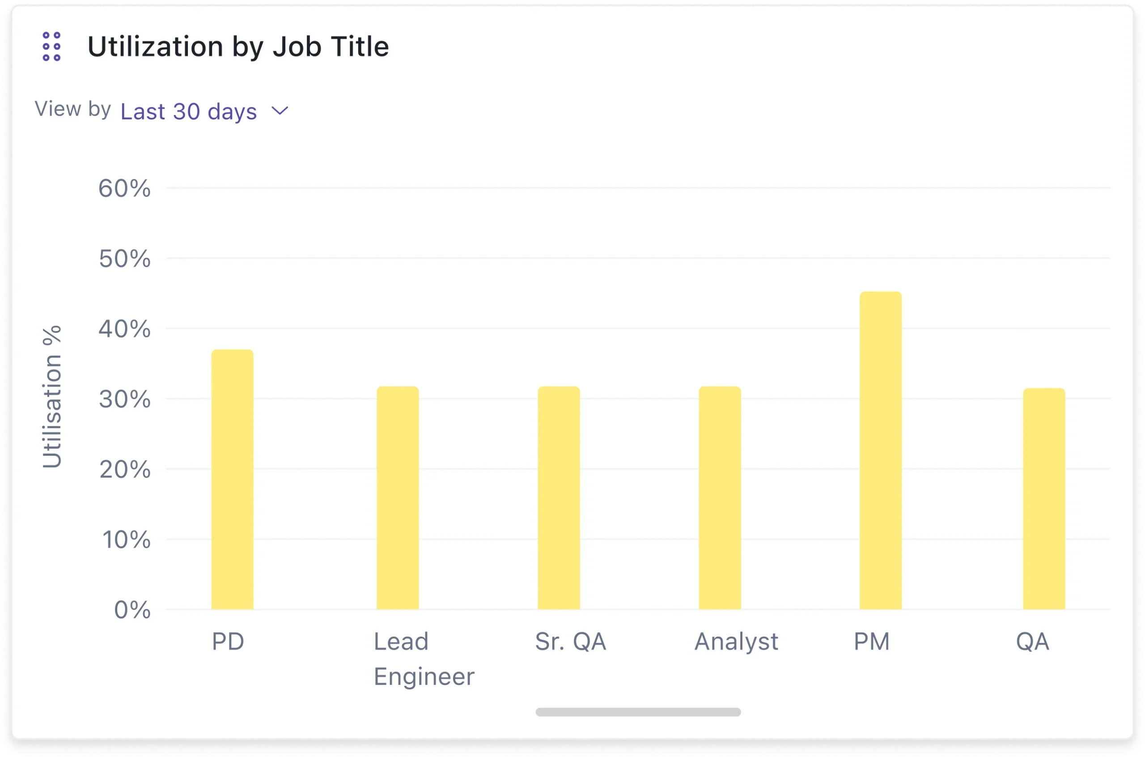Image resolution: width=1145 pixels, height=757 pixels.
Task: Open the Last 30 days dropdown
Action: [x=189, y=111]
